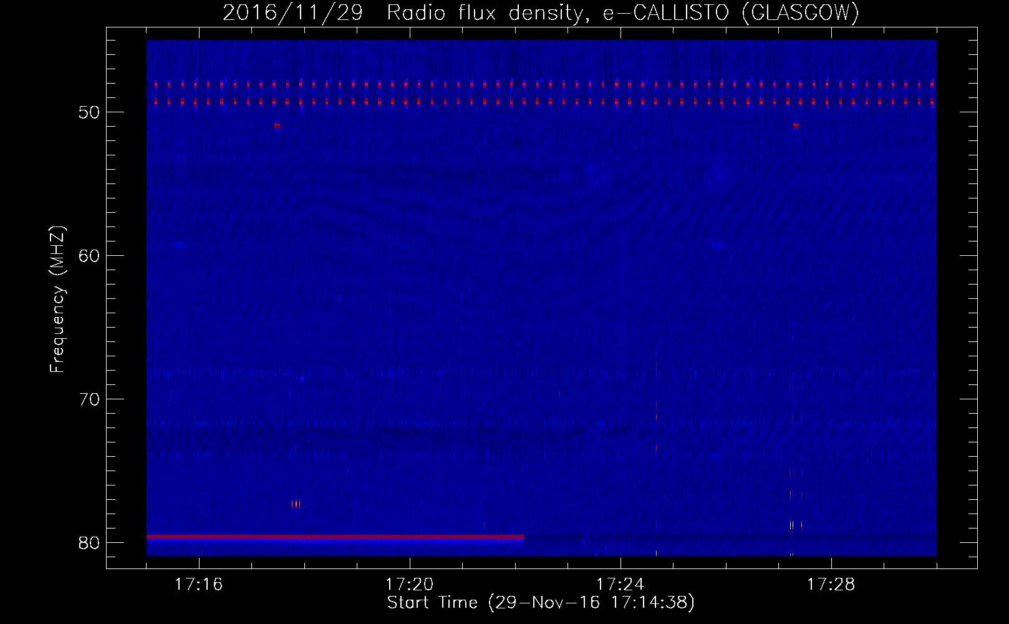The width and height of the screenshot is (1009, 624).
Task: Select the Frequency (MHZ) axis label
Action: pos(57,299)
